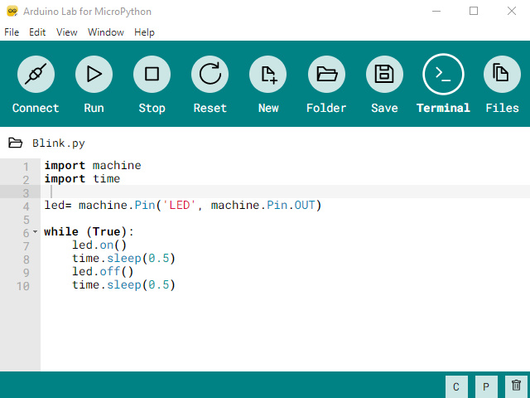Click the empty line 3 in editor
The width and height of the screenshot is (530, 398).
point(285,192)
